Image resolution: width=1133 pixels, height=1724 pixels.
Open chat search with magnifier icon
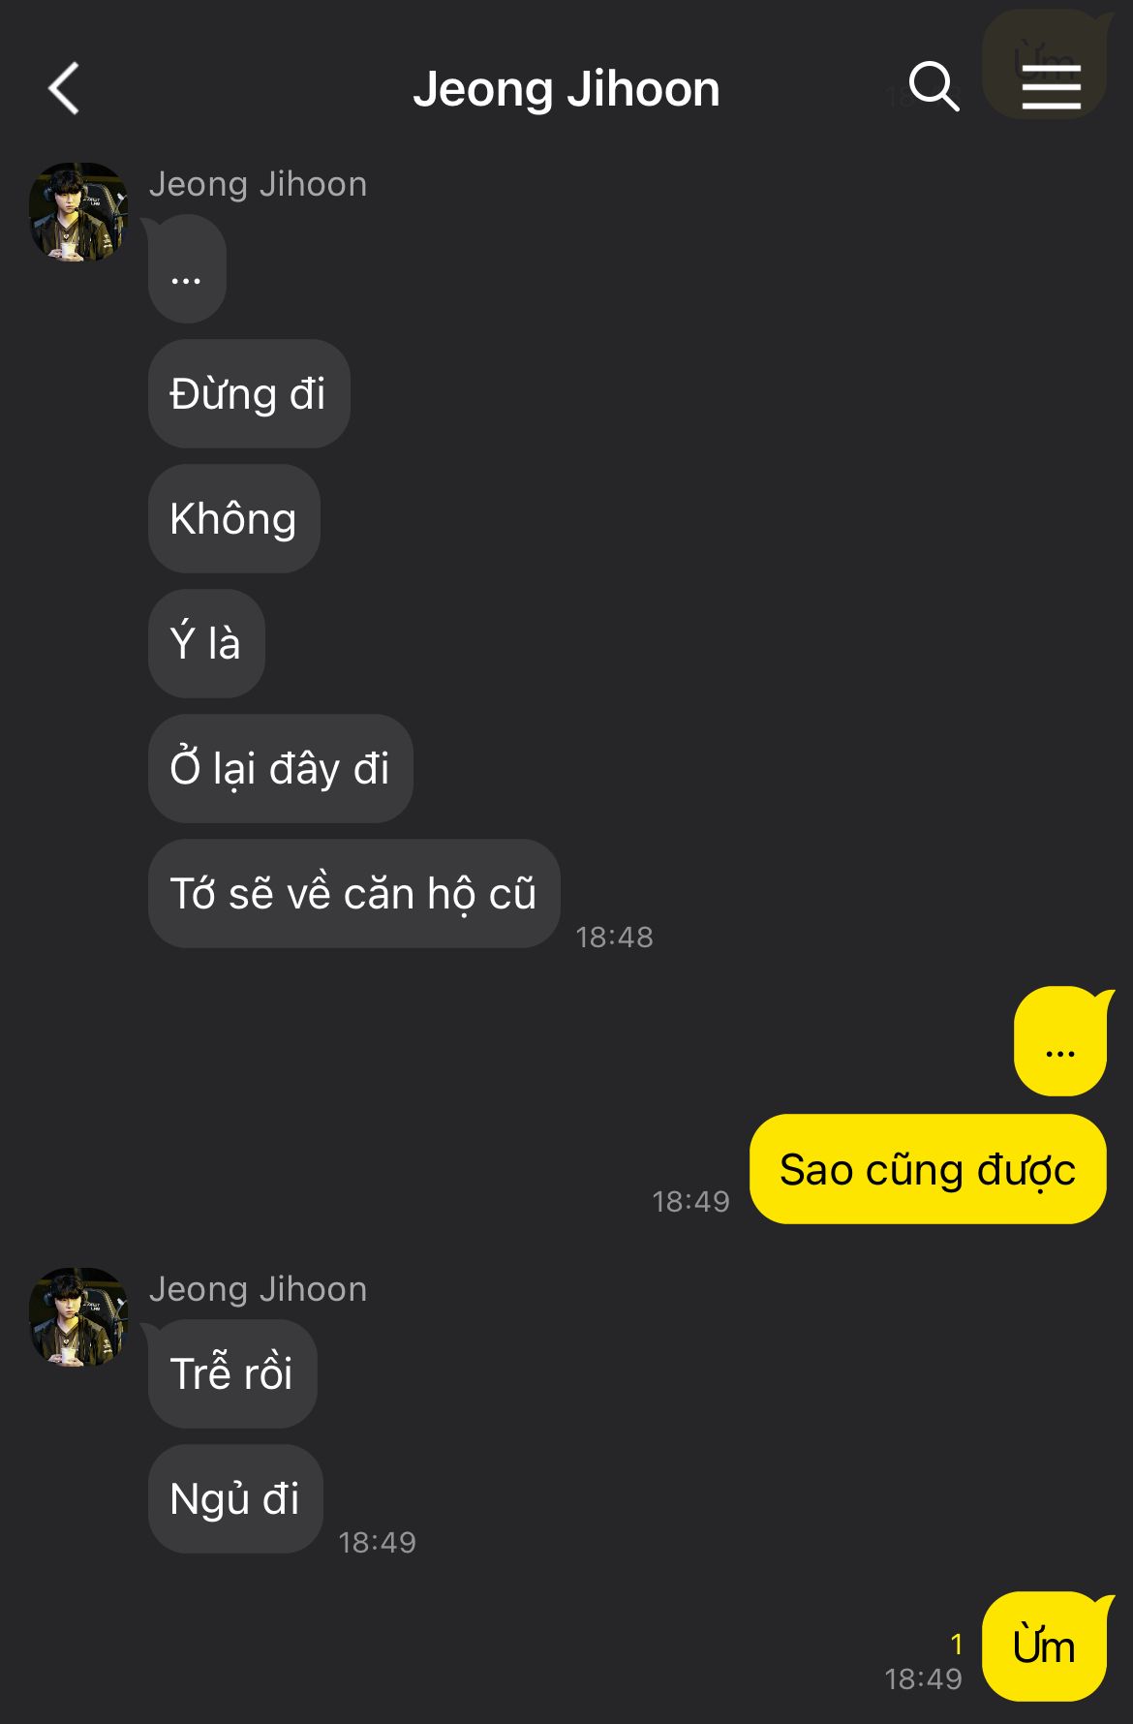(934, 87)
